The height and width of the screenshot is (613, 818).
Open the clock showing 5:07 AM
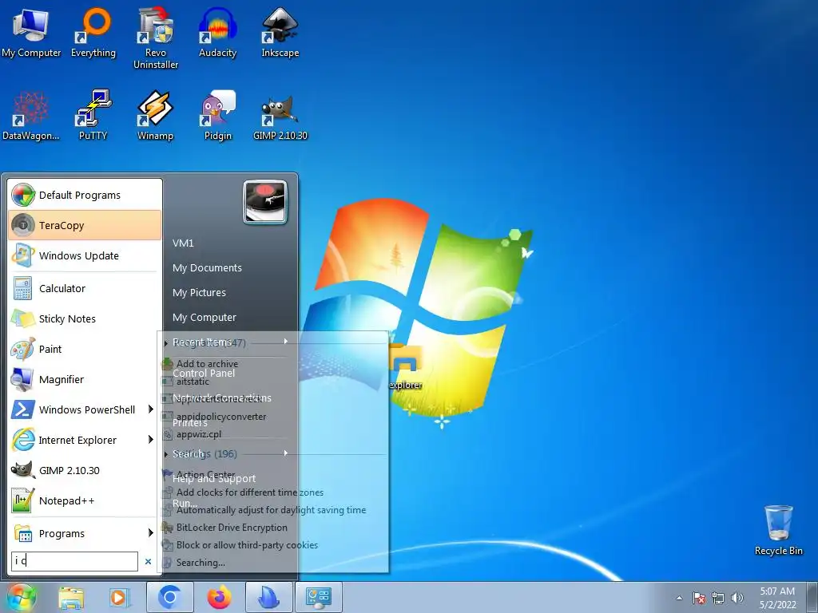tap(777, 597)
